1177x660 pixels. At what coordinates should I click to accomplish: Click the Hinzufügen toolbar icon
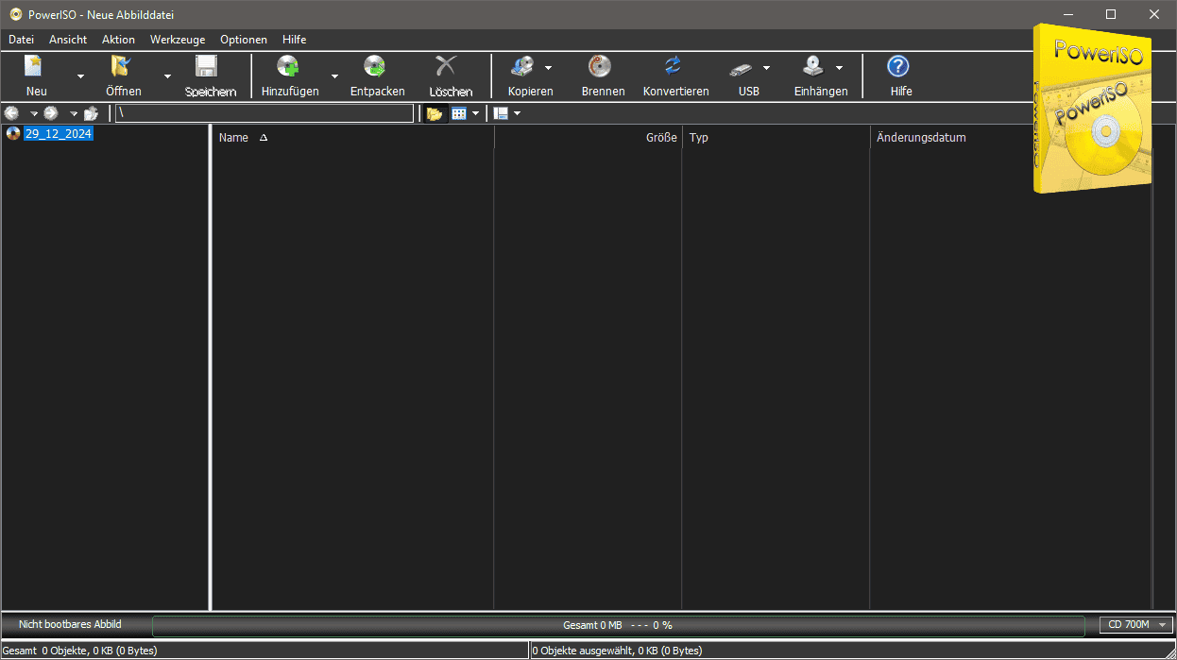click(288, 66)
